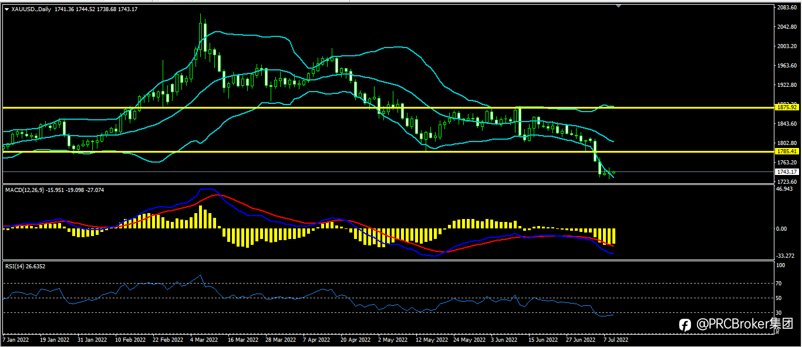The height and width of the screenshot is (347, 802).
Task: Click the 31 Jan 2022 date label
Action: pos(92,340)
